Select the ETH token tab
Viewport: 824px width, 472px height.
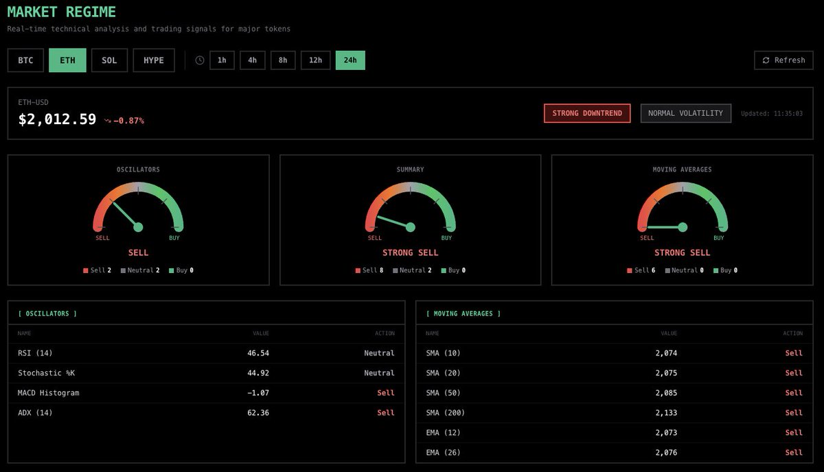67,60
